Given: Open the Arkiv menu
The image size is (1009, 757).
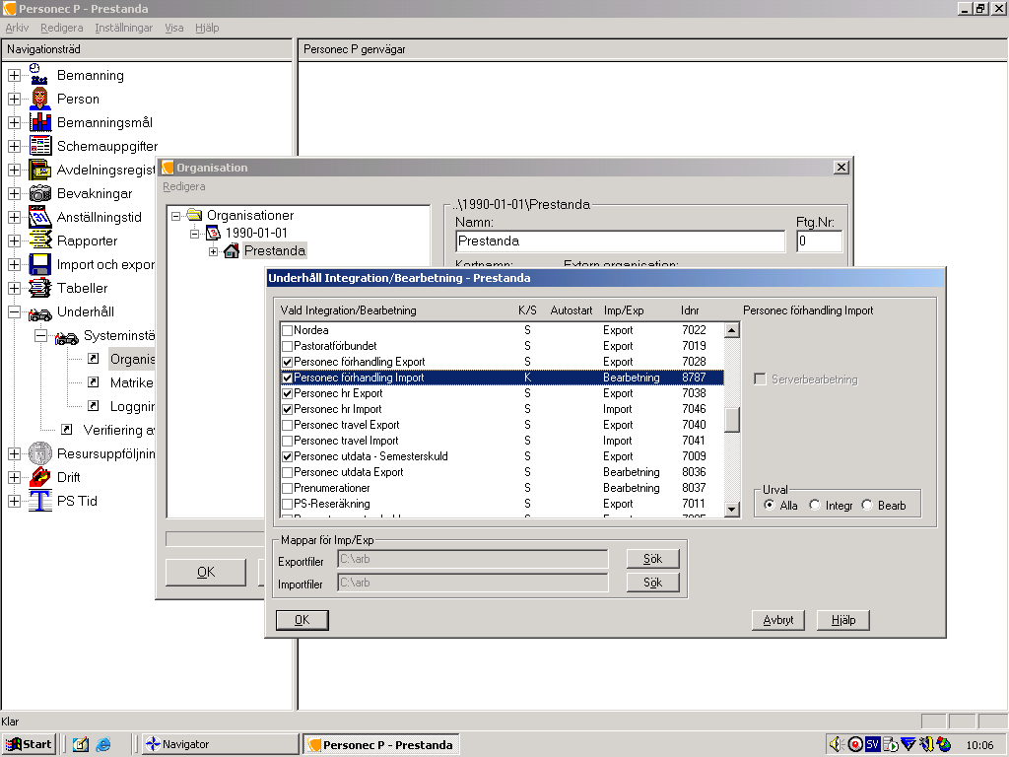Looking at the screenshot, I should coord(17,28).
